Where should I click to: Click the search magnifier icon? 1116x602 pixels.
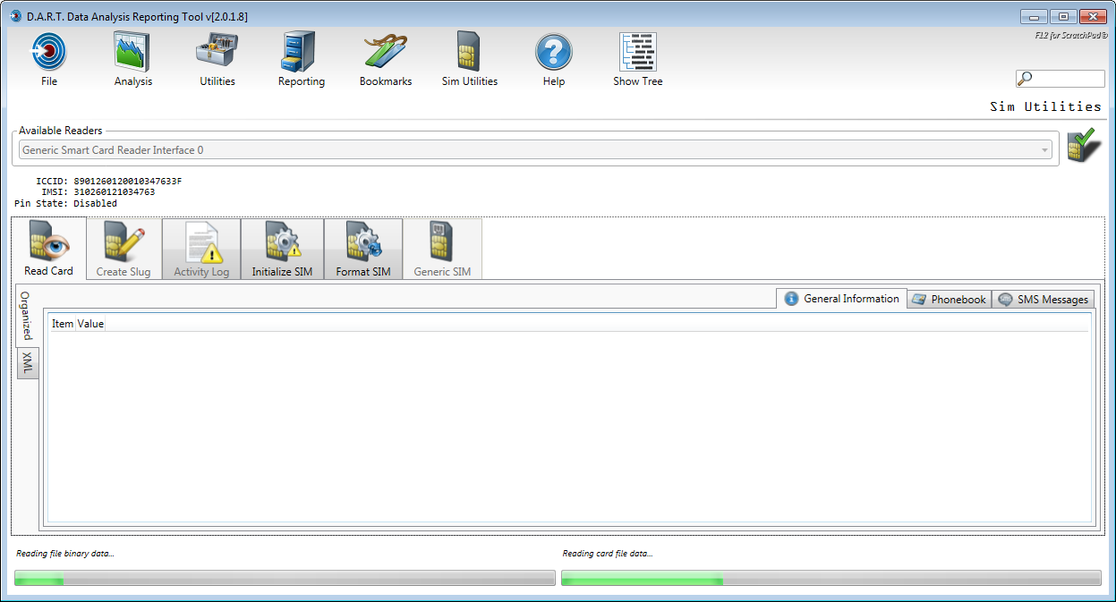tap(1026, 79)
